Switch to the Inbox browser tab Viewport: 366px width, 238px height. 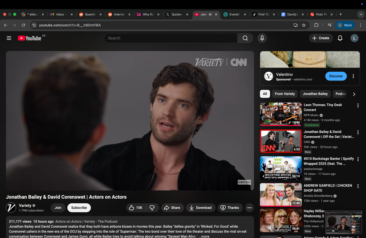click(x=60, y=14)
